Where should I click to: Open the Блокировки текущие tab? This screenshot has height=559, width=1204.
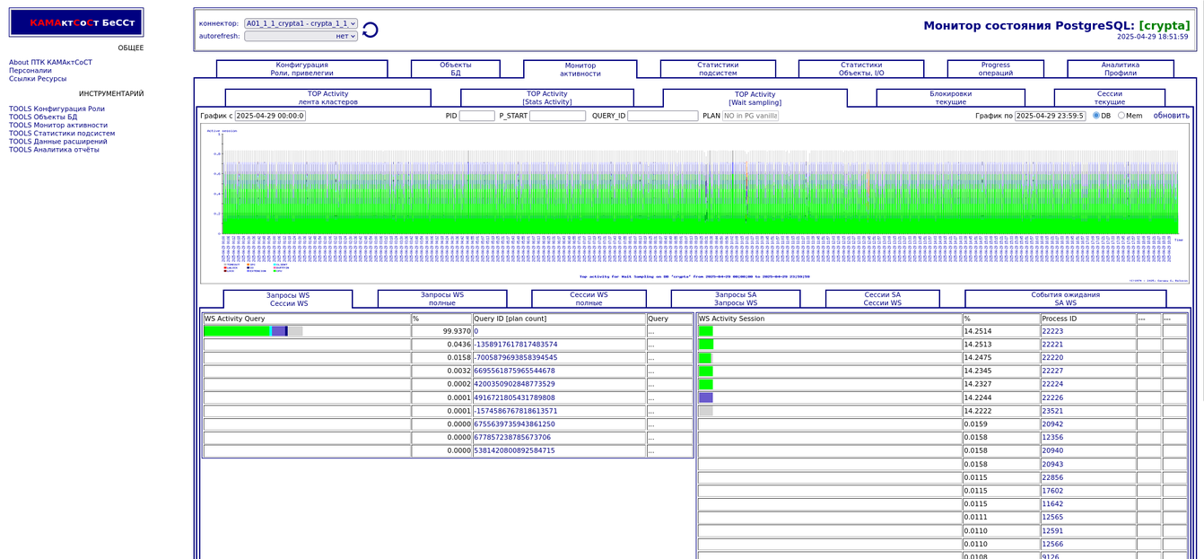(x=950, y=98)
